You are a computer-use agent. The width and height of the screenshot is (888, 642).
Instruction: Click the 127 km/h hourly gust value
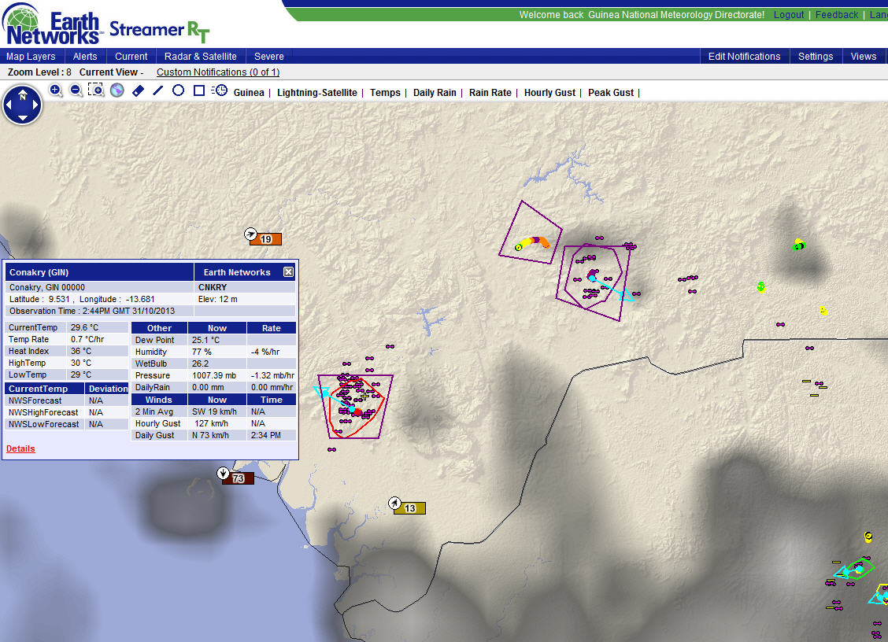(211, 423)
